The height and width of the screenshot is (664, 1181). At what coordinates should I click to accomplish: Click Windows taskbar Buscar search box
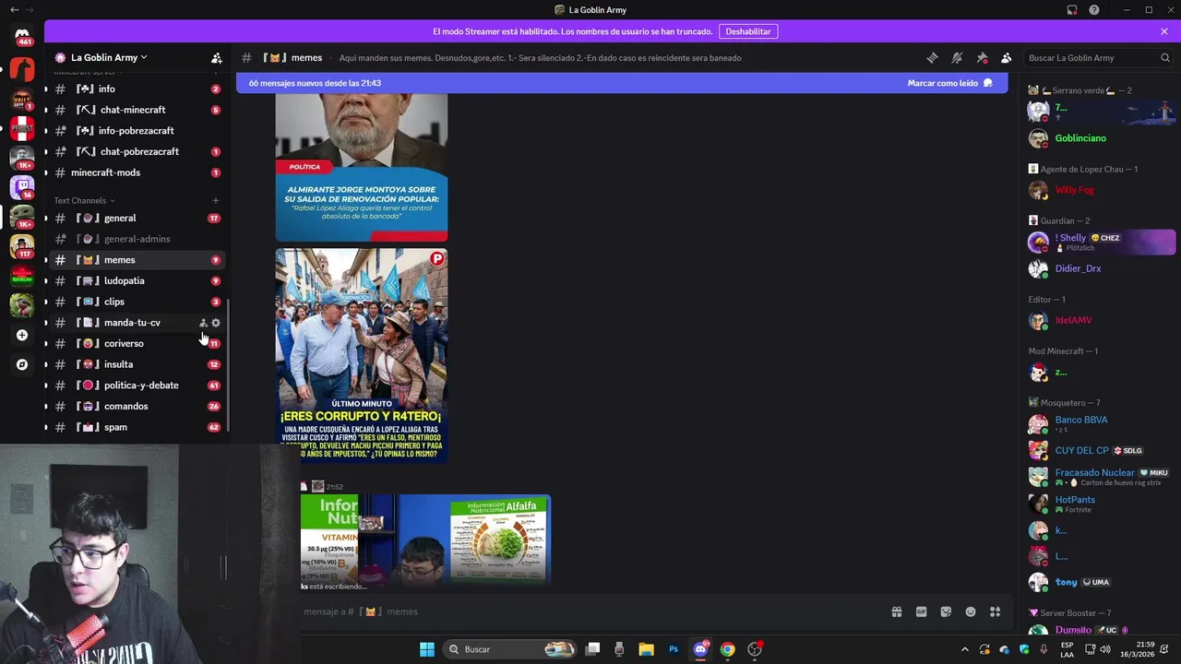pyautogui.click(x=510, y=649)
